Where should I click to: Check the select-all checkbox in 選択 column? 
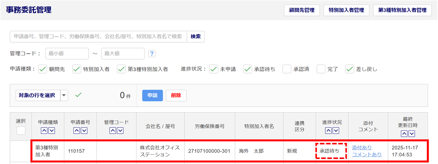[x=21, y=130]
